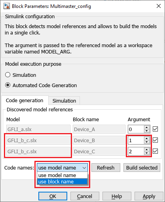Select Automated Code Generation radio button

8,85
